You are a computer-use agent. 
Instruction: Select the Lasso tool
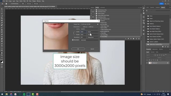tap(2, 14)
